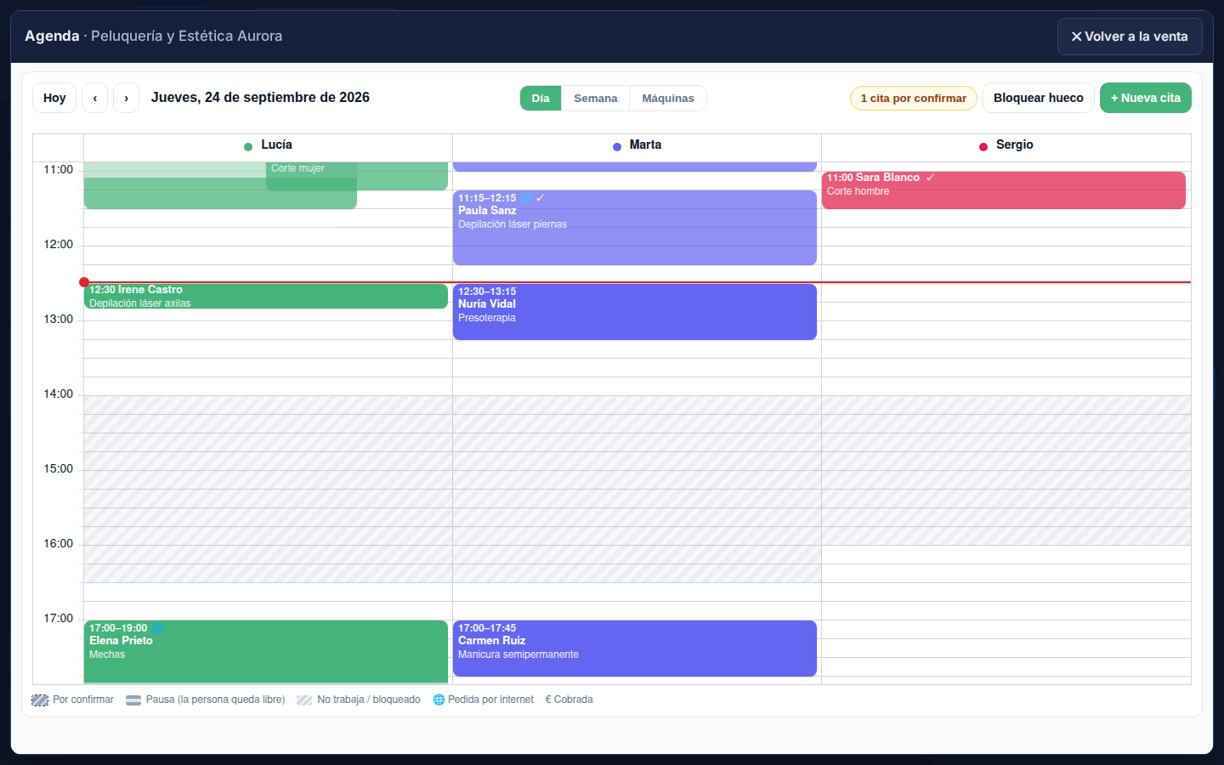Open Nuria Vidal's Presoterapia appointment
The height and width of the screenshot is (765, 1224).
pos(635,312)
